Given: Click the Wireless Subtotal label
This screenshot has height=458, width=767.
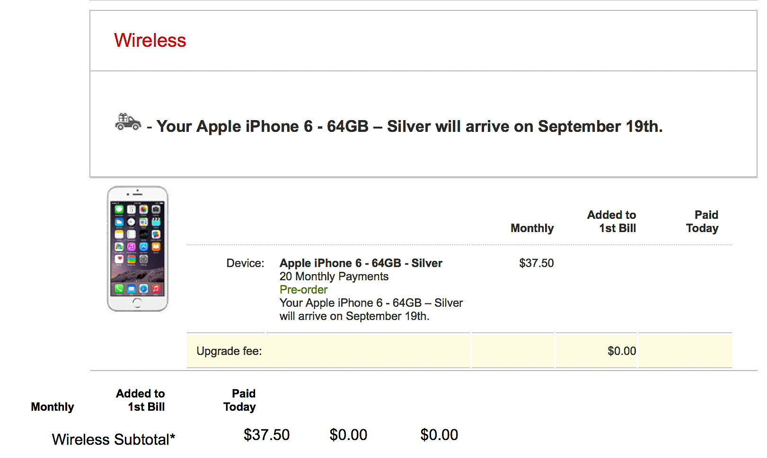Looking at the screenshot, I should click(114, 439).
